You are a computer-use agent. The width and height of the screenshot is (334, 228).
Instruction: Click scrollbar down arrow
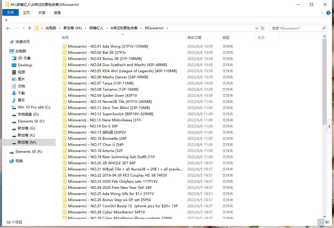(324, 217)
